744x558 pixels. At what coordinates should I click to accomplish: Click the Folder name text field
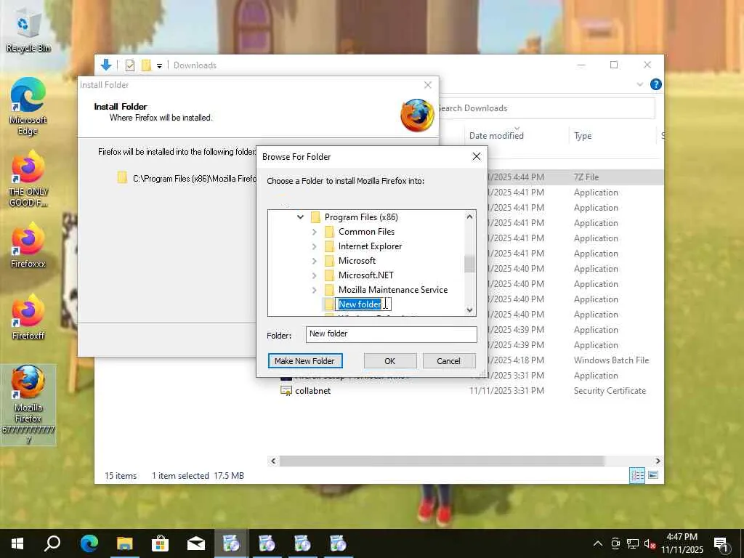click(x=391, y=334)
